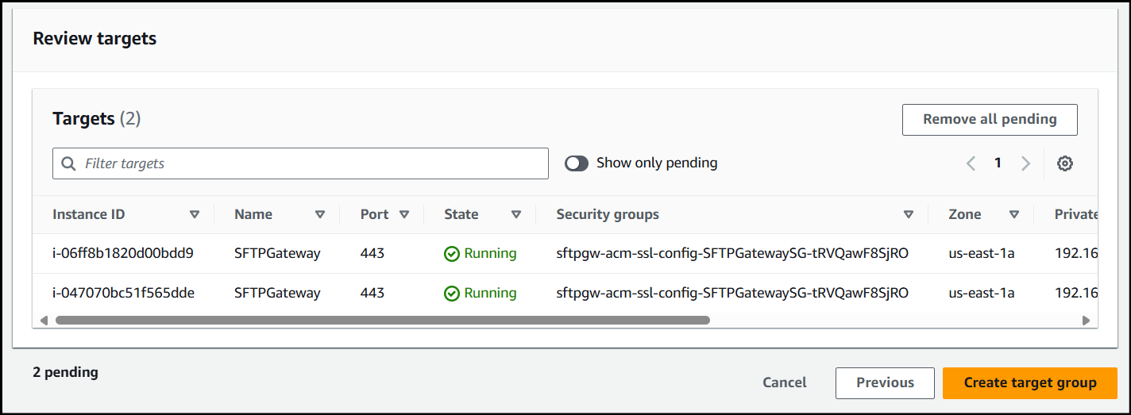Click the Create target group button
The width and height of the screenshot is (1131, 415).
coord(1029,382)
